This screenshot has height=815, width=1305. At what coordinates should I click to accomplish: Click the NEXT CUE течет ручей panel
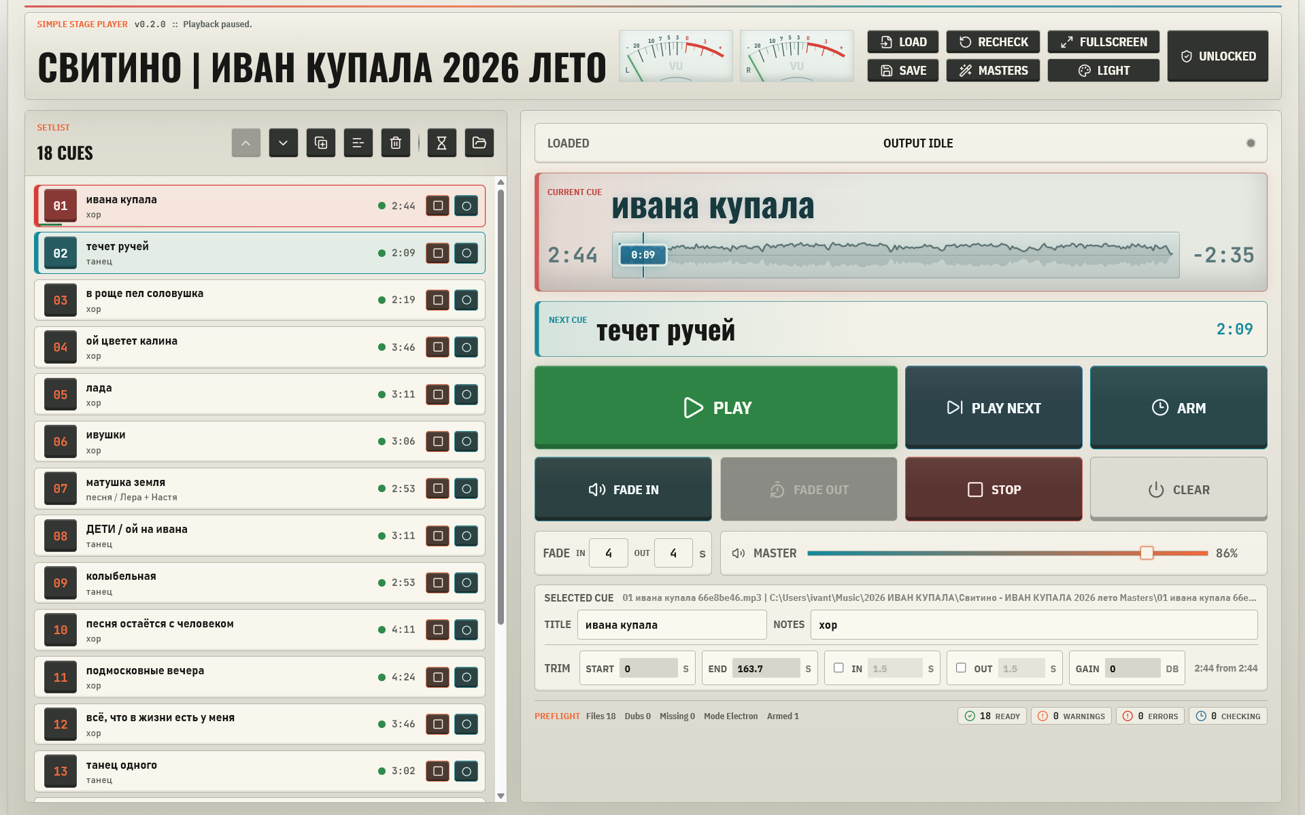901,329
